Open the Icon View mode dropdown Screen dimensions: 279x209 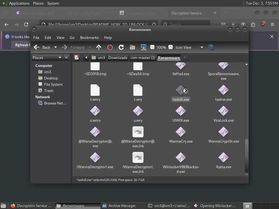189,47
